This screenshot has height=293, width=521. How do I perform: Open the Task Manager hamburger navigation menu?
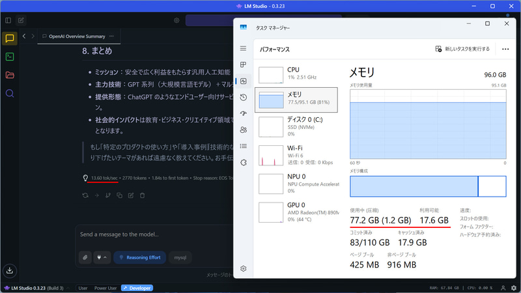[x=243, y=48]
